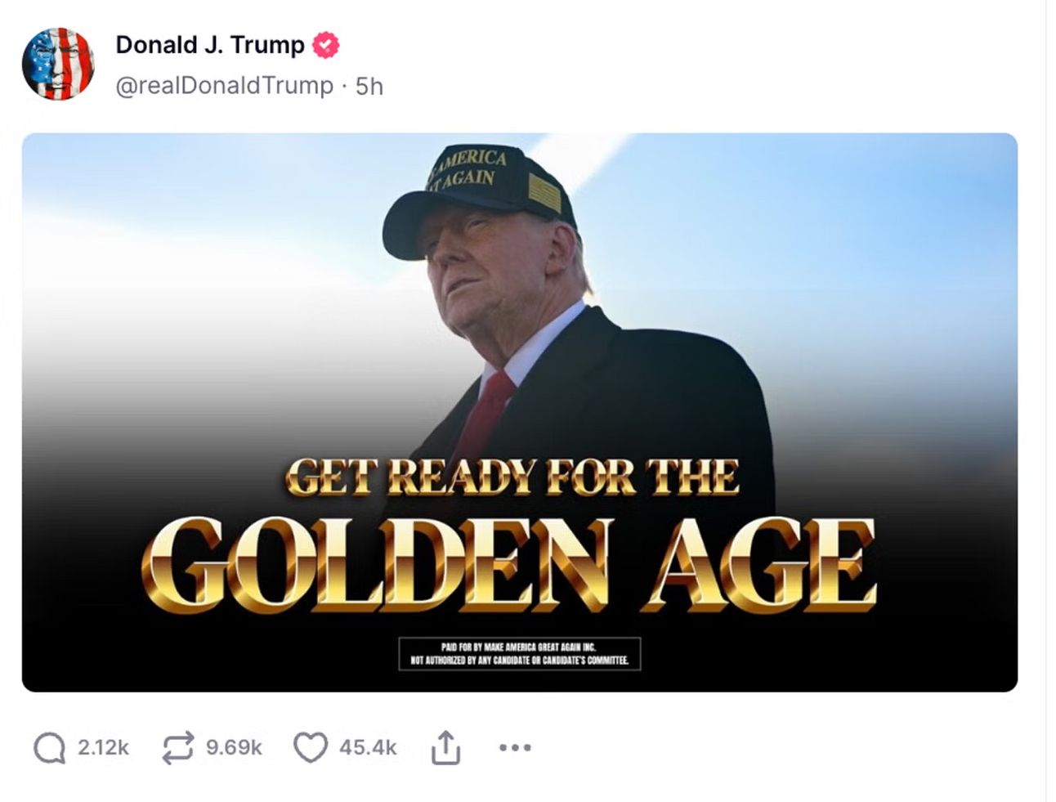1056x802 pixels.
Task: Like the post with the heart icon
Action: pos(310,747)
